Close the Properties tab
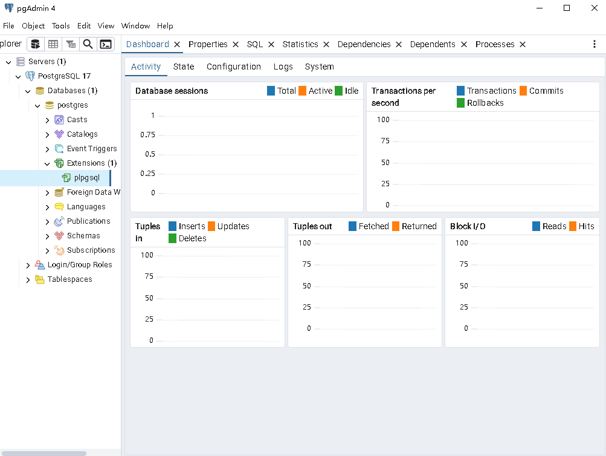 pyautogui.click(x=236, y=44)
